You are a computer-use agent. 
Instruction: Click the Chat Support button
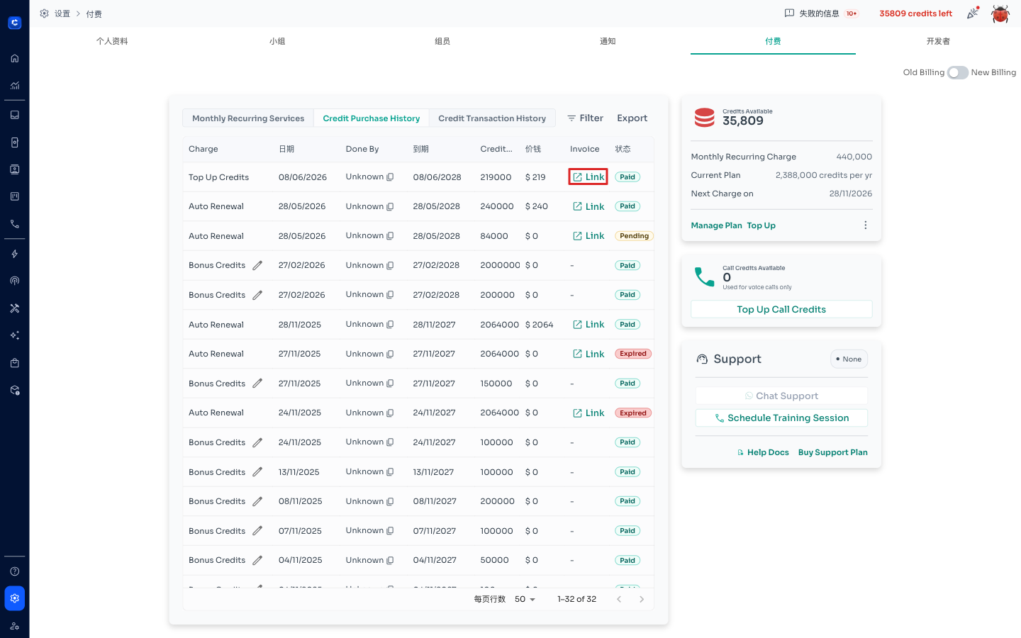pos(781,396)
